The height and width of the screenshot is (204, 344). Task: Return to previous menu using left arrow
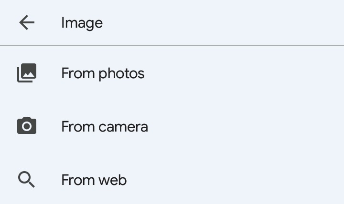coord(27,22)
